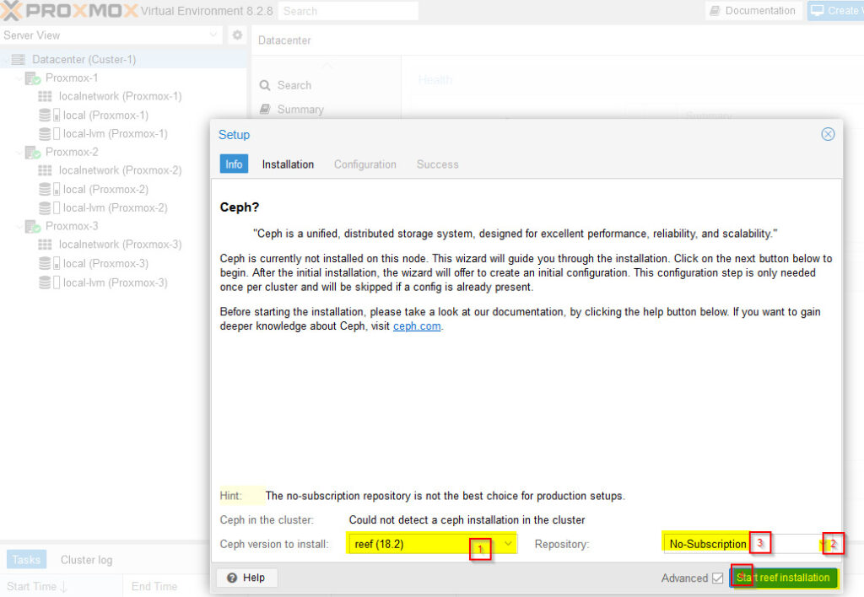Switch to the Installation tab
The image size is (864, 597).
(x=288, y=164)
